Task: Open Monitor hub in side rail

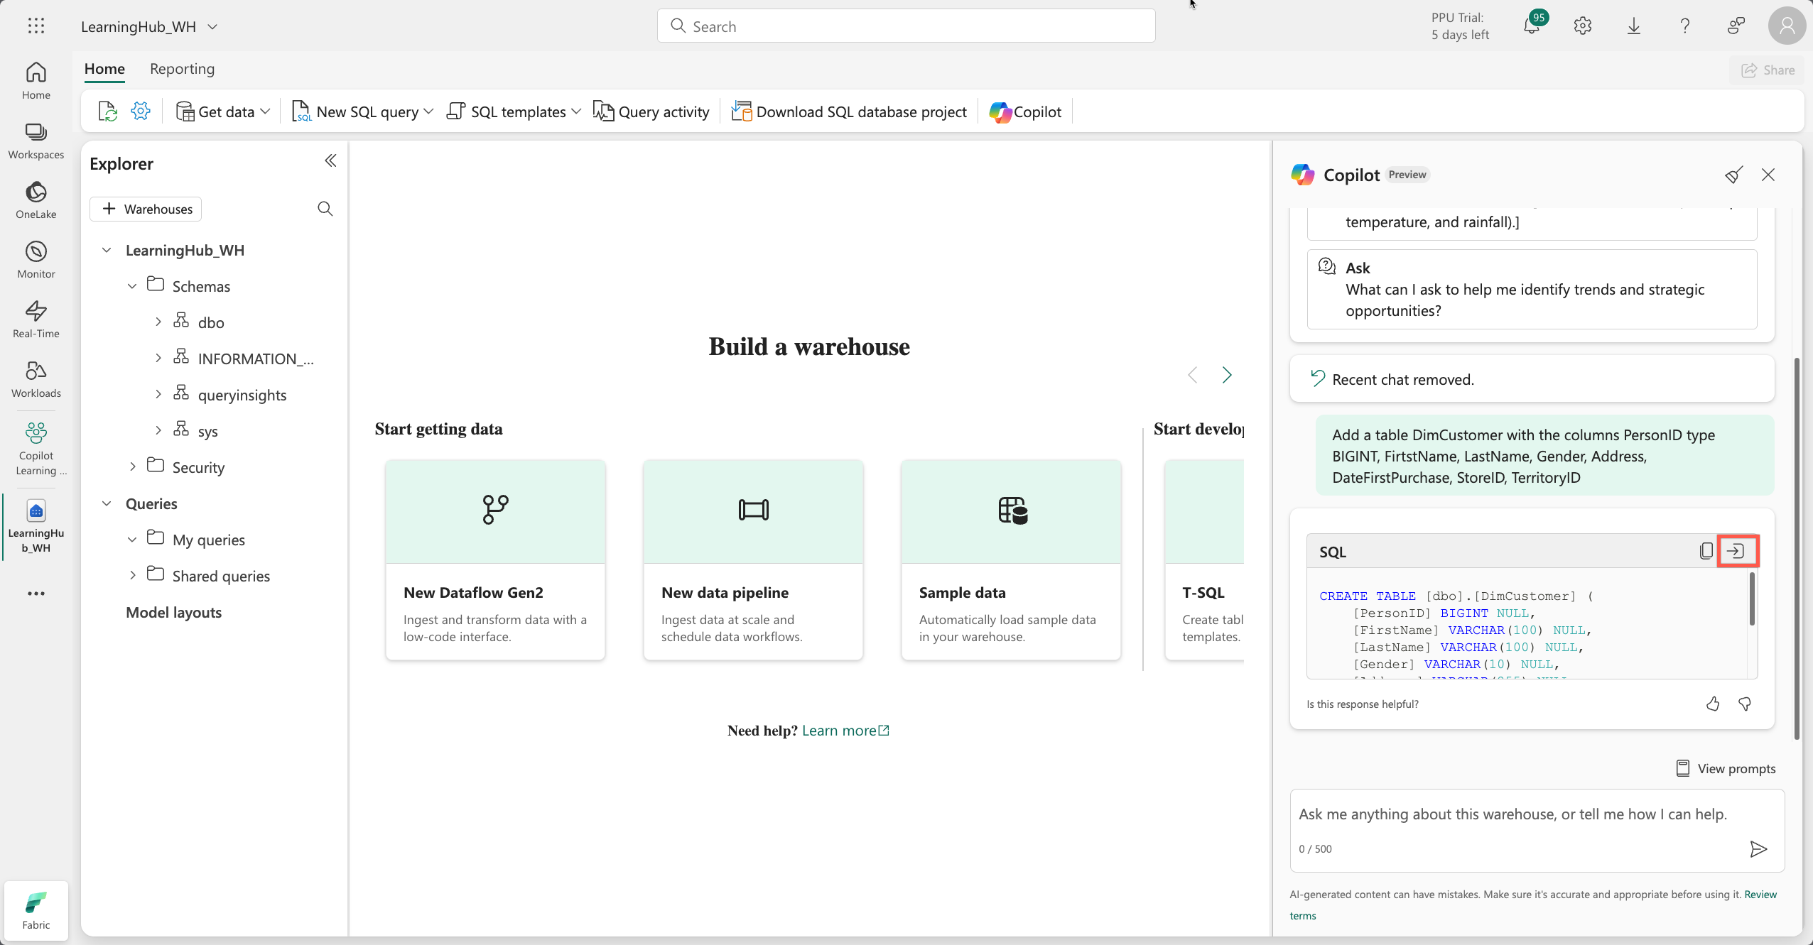Action: [36, 261]
